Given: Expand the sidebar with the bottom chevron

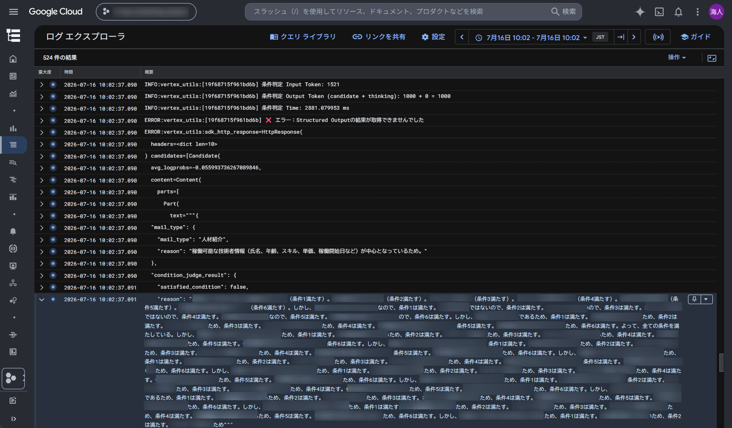Looking at the screenshot, I should pyautogui.click(x=14, y=419).
